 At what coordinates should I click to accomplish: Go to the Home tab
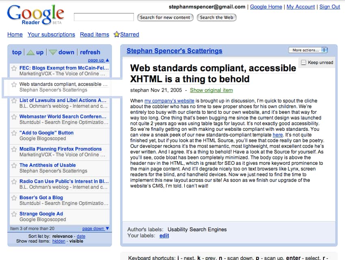15,34
